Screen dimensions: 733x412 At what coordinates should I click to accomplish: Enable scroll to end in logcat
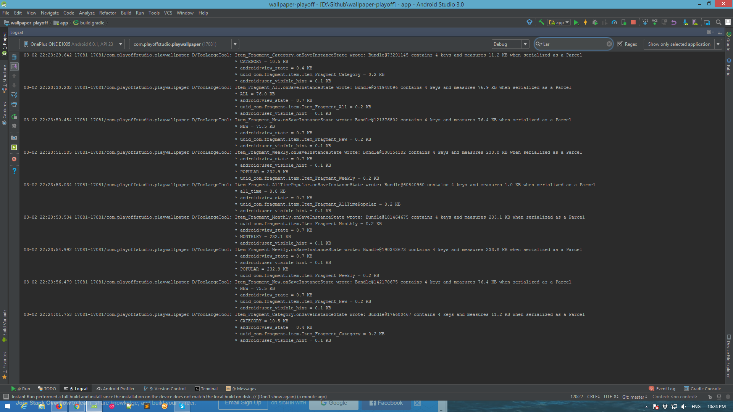point(14,67)
